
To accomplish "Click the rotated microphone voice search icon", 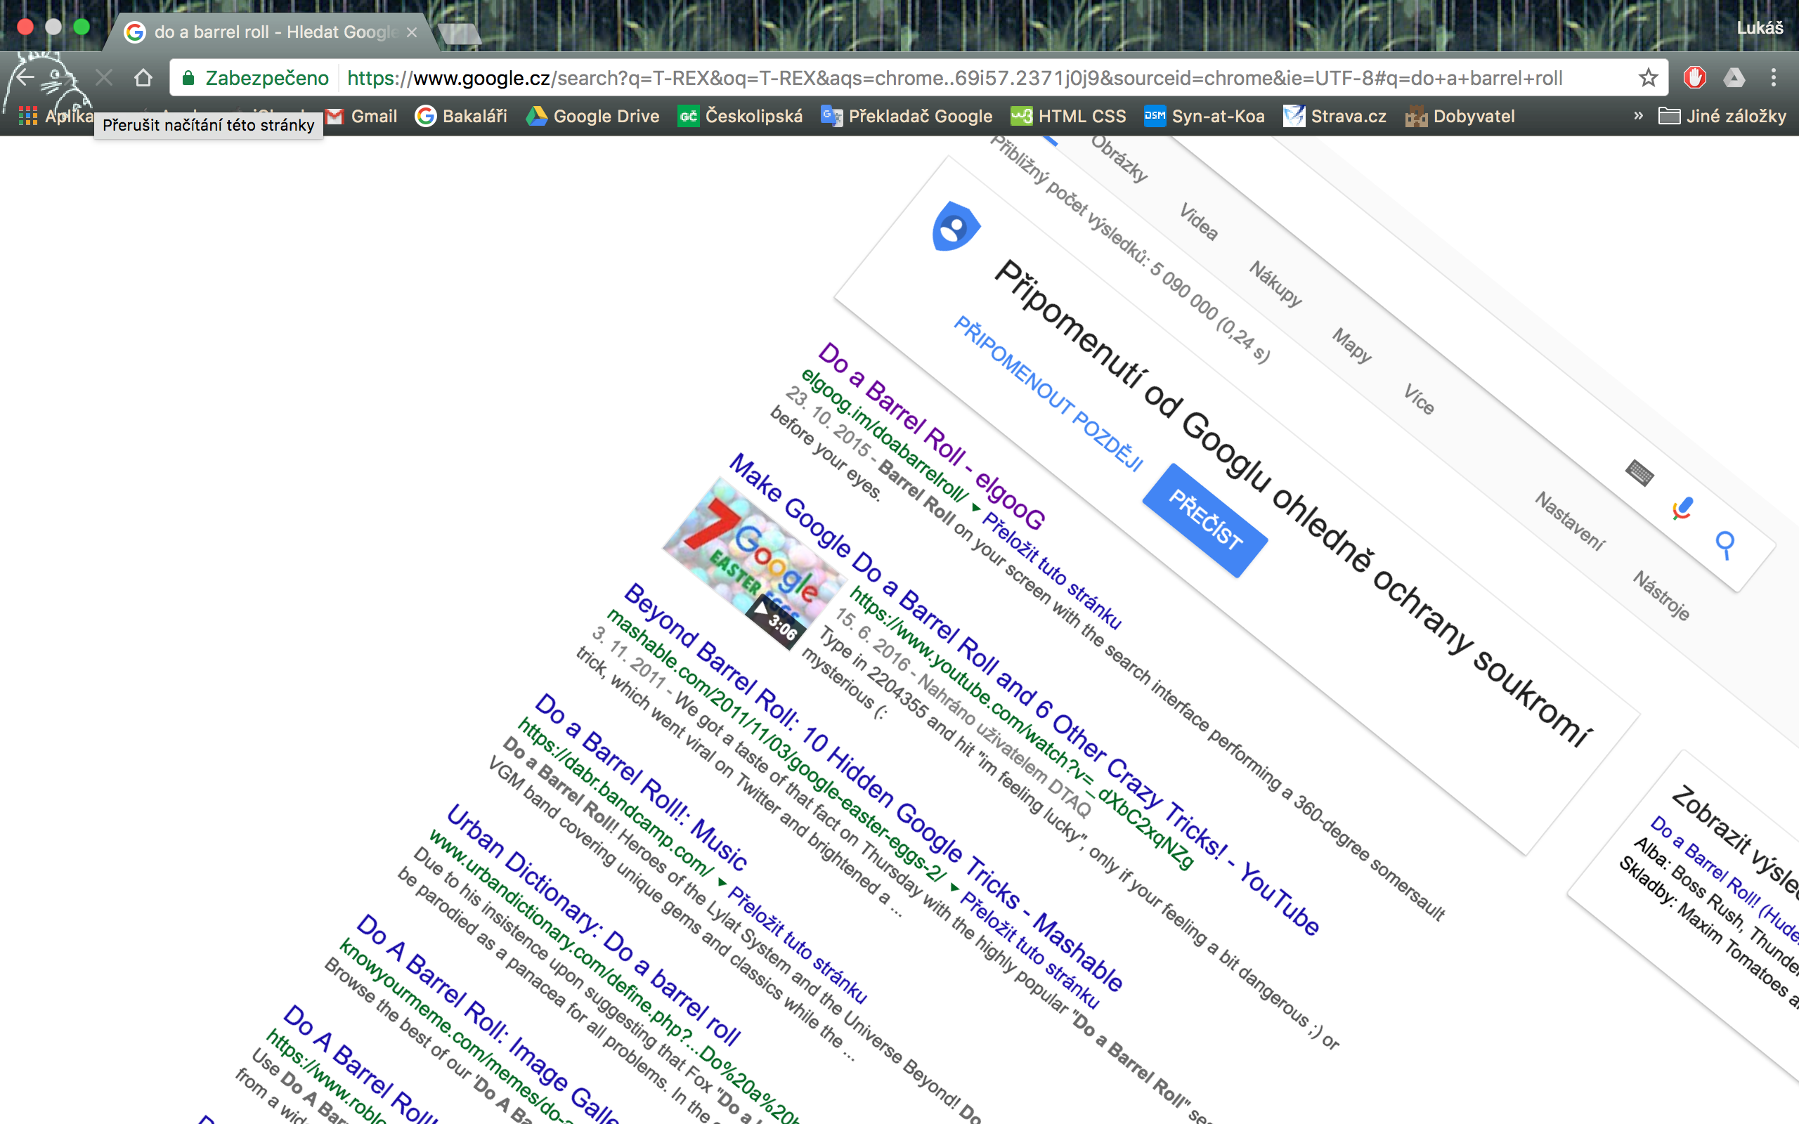I will (1682, 509).
